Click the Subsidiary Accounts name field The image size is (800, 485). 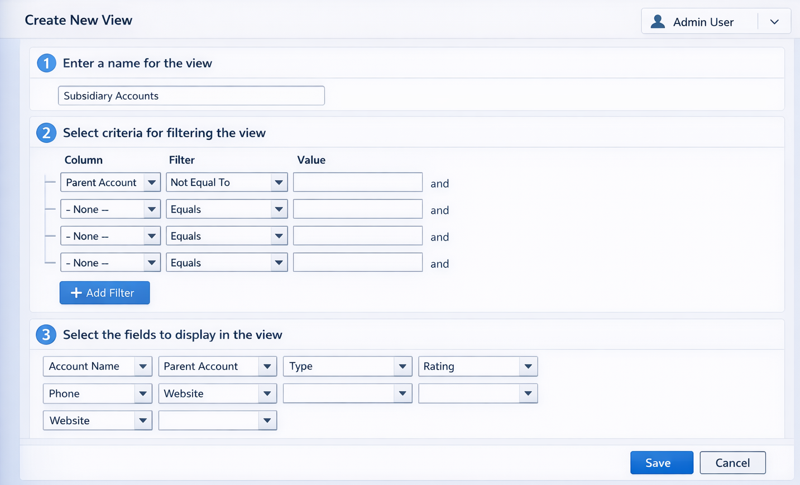pos(191,95)
